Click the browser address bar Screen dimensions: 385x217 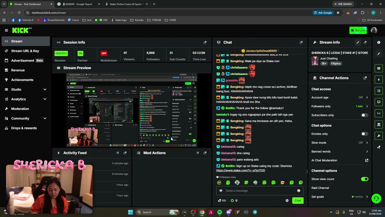[x=168, y=13]
